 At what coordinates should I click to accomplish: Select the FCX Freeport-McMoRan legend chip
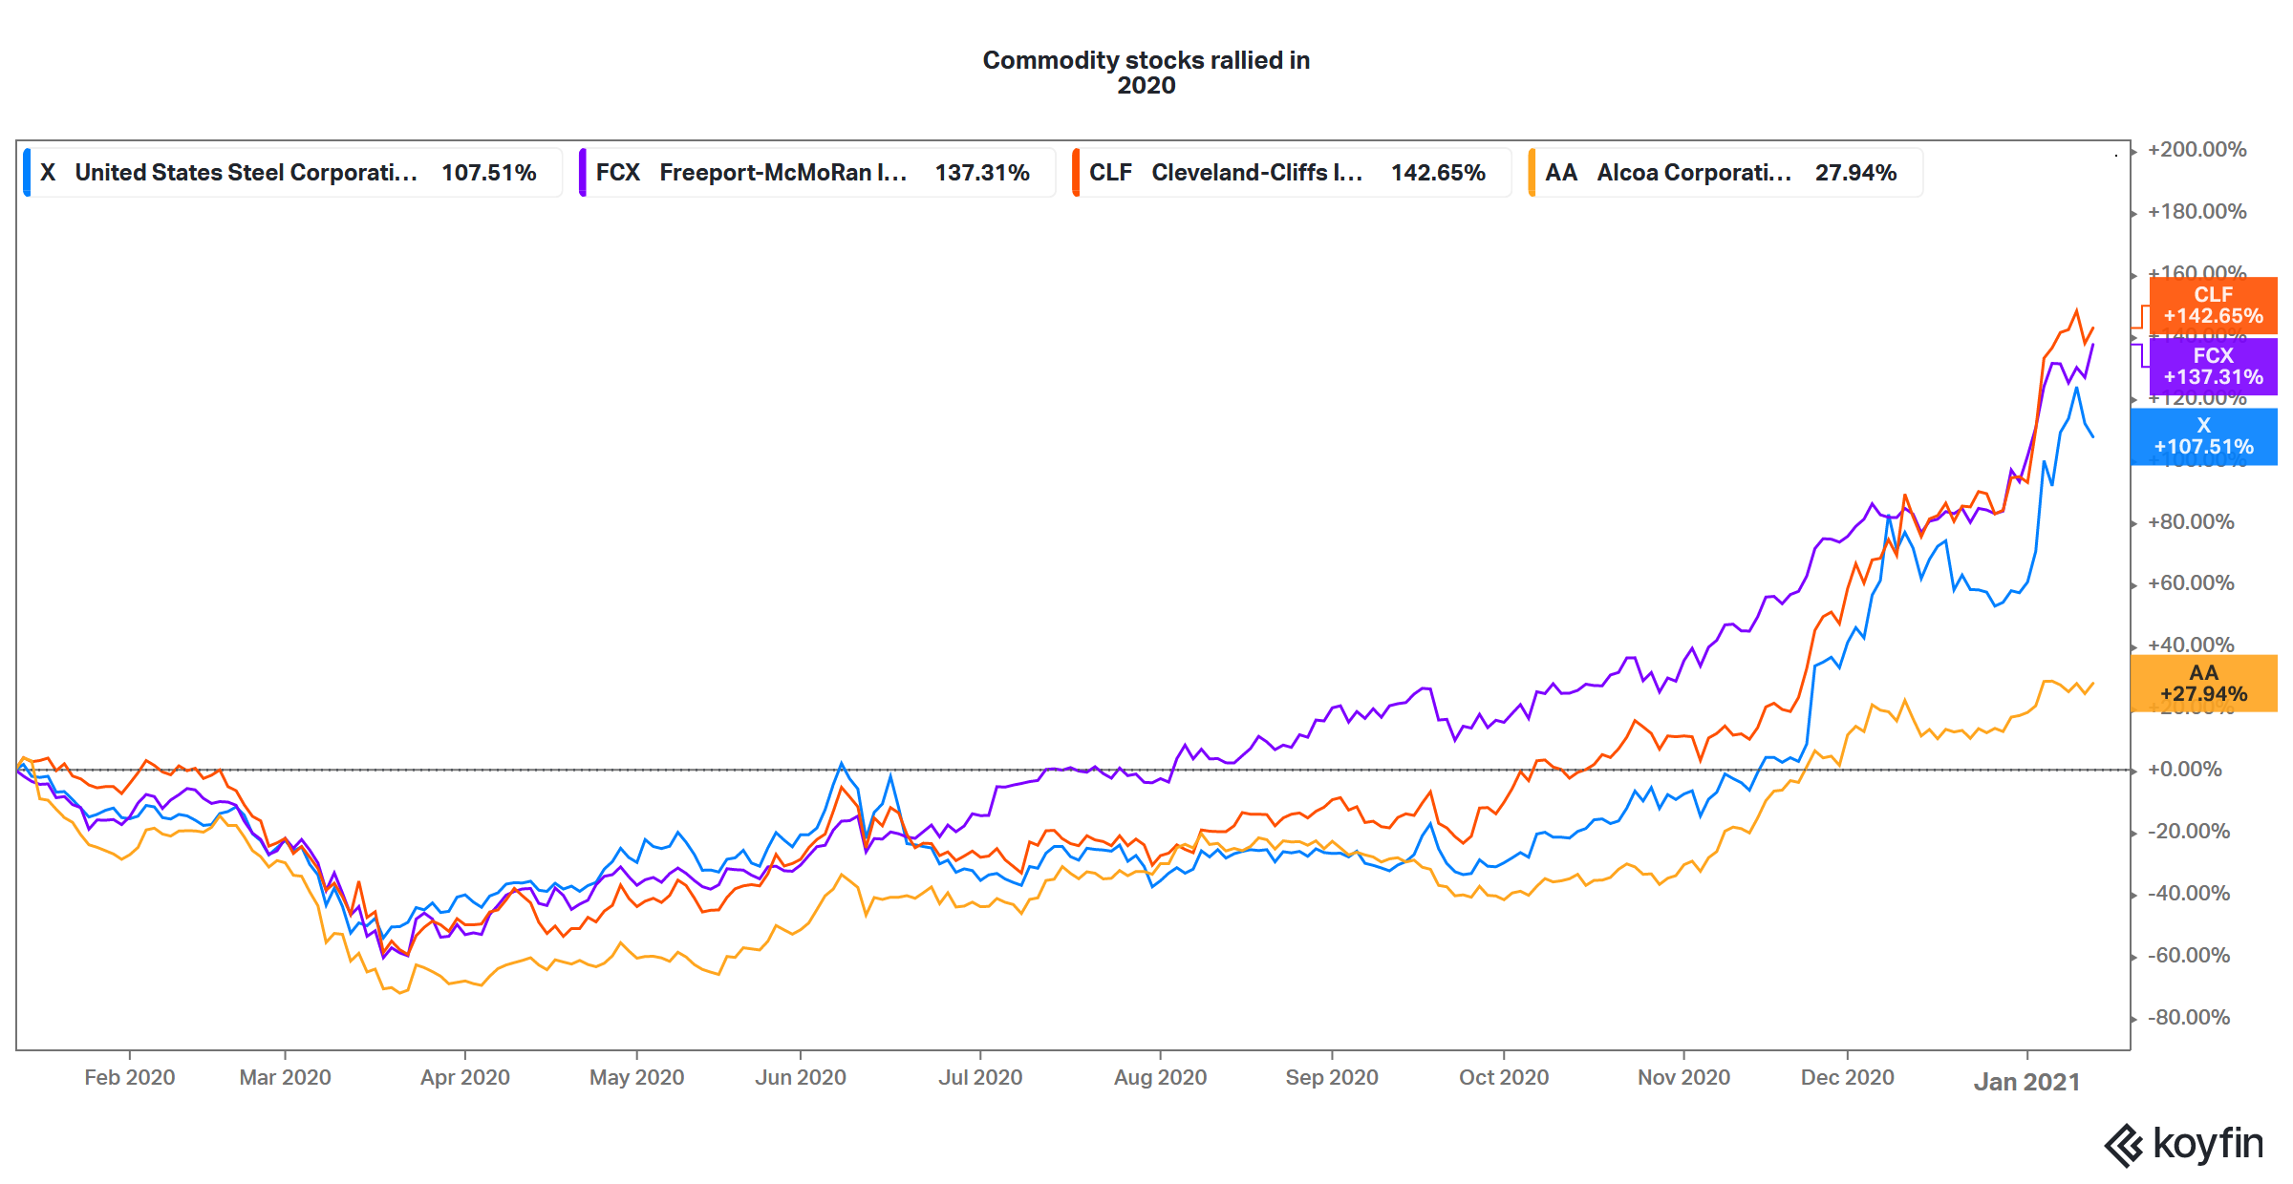(817, 173)
